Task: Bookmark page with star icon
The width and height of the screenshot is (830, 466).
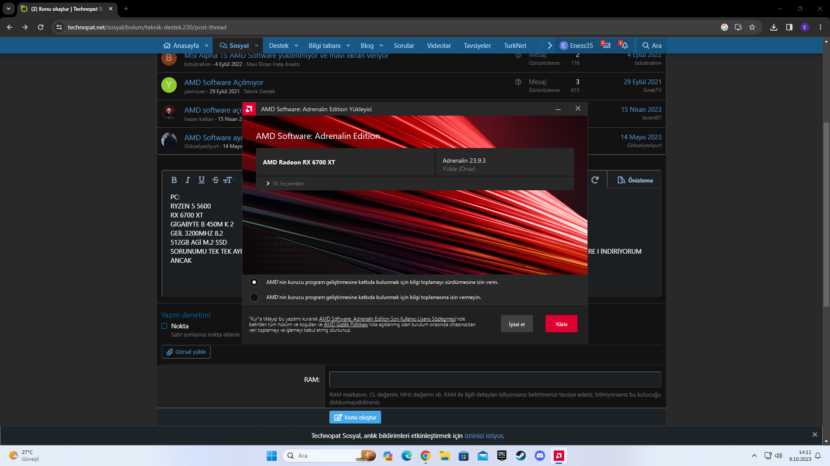Action: (x=752, y=27)
